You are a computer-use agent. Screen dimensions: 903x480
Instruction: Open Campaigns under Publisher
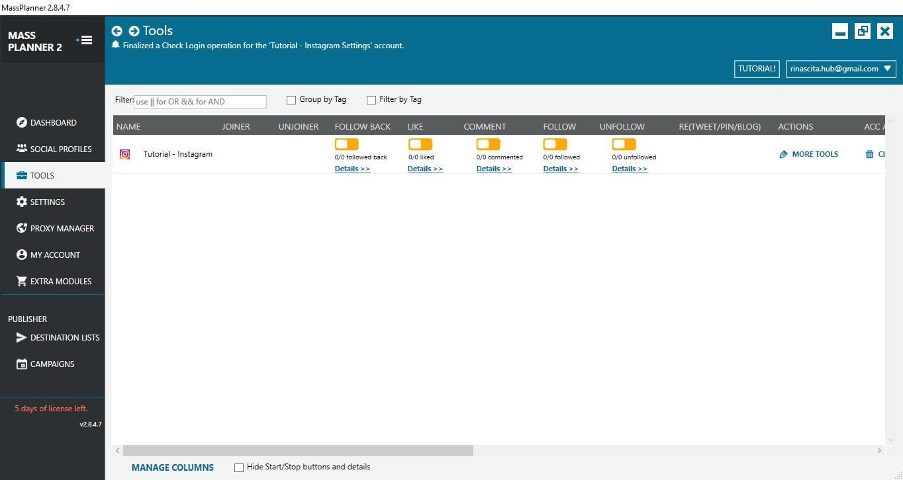(x=52, y=364)
